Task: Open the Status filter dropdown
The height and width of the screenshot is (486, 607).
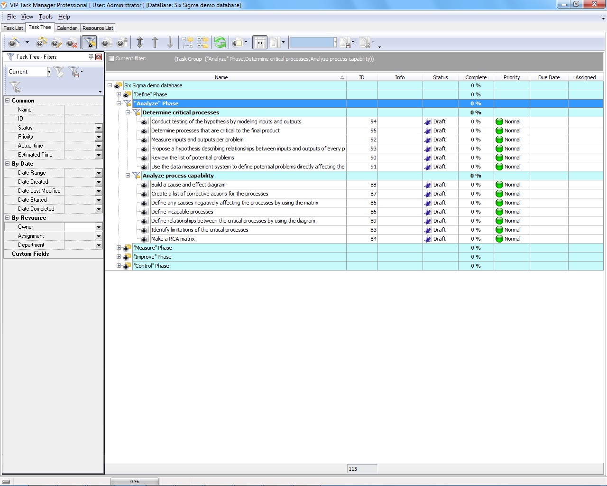Action: click(99, 128)
